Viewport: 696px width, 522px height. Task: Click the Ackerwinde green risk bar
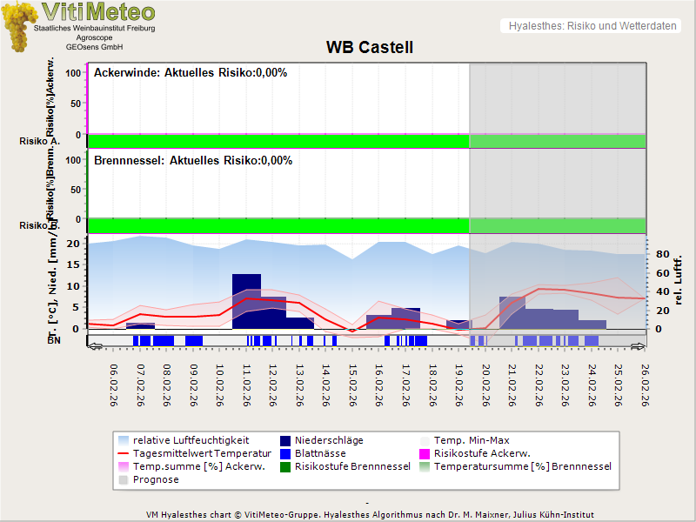pyautogui.click(x=278, y=141)
